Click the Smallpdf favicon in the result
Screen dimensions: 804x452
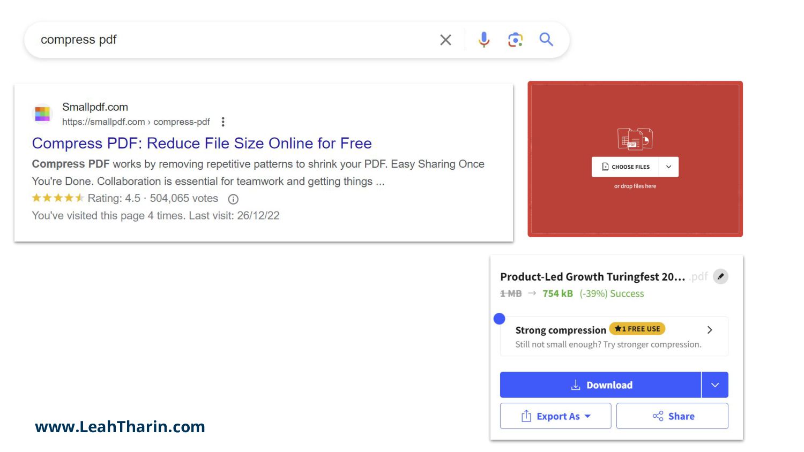pos(42,114)
